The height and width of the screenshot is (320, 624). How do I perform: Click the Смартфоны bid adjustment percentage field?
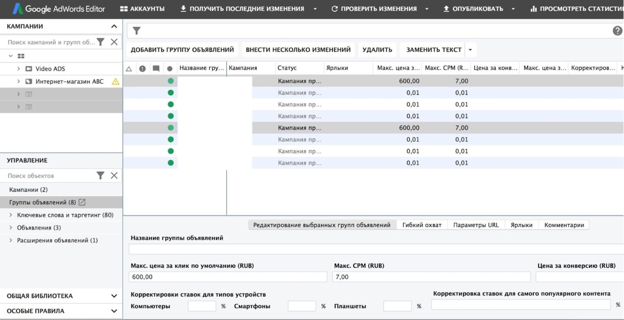click(x=301, y=306)
